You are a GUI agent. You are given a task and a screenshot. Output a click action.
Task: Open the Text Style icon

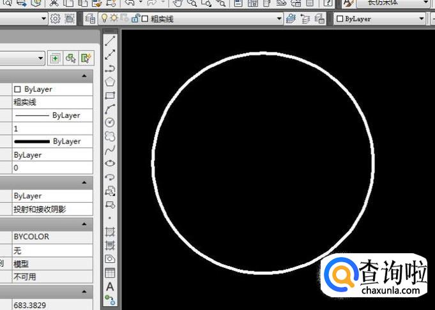point(348,3)
